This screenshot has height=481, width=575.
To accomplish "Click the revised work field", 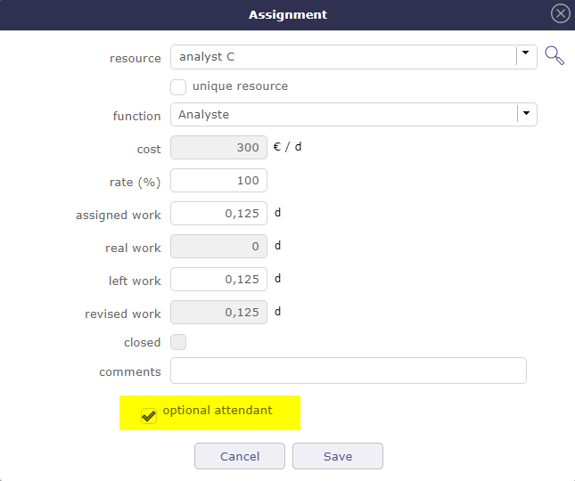I will click(218, 313).
